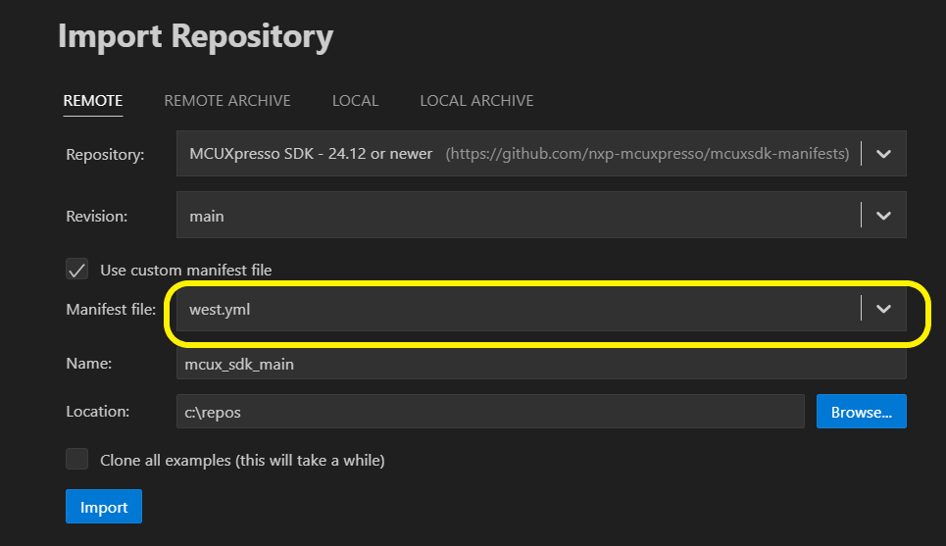The width and height of the screenshot is (946, 546).
Task: Select the LOCAL tab
Action: [355, 100]
